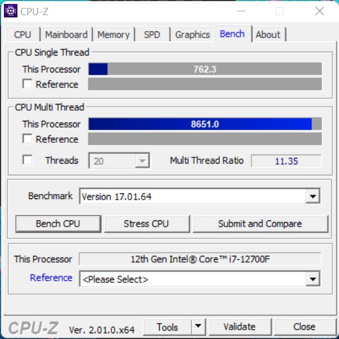Open the Tools dropdown arrow
Image resolution: width=339 pixels, height=339 pixels.
pyautogui.click(x=198, y=326)
